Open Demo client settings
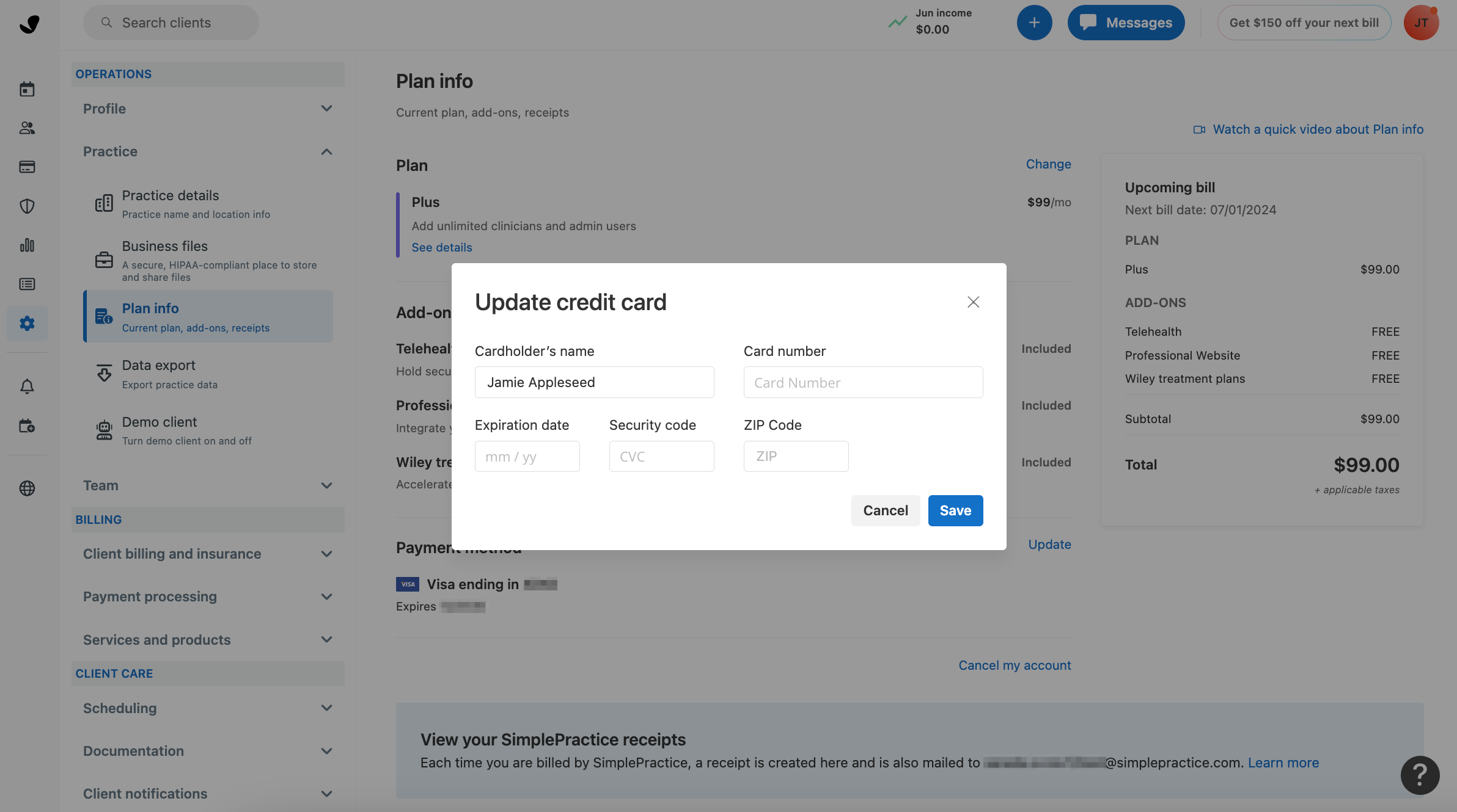Viewport: 1457px width, 812px height. tap(208, 430)
